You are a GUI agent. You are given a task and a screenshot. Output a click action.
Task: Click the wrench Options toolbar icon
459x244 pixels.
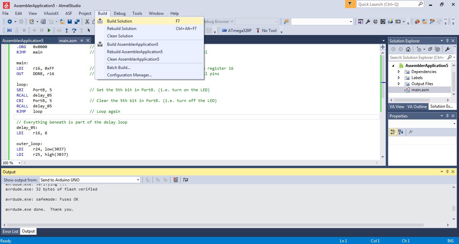point(368,21)
